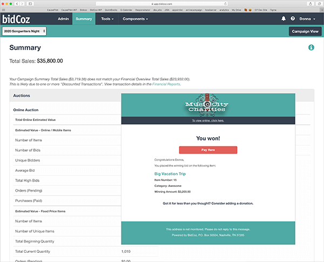Expand the Tools menu
The width and height of the screenshot is (324, 262).
pyautogui.click(x=109, y=19)
